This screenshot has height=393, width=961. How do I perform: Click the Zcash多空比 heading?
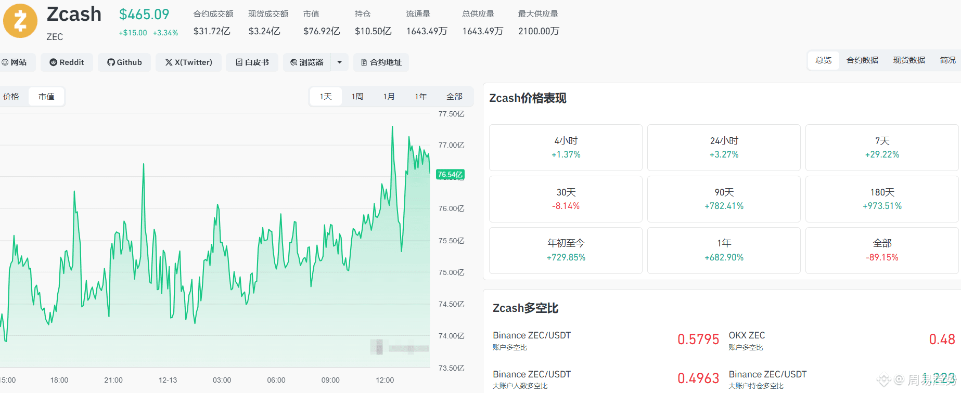(526, 308)
